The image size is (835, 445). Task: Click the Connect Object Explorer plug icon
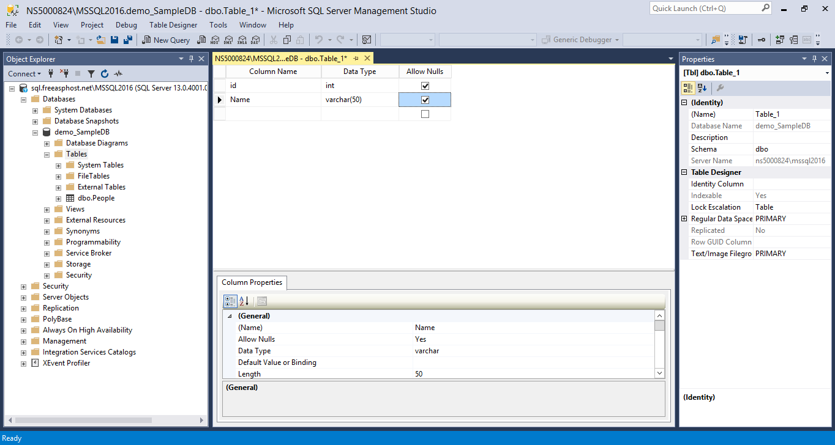tap(51, 73)
